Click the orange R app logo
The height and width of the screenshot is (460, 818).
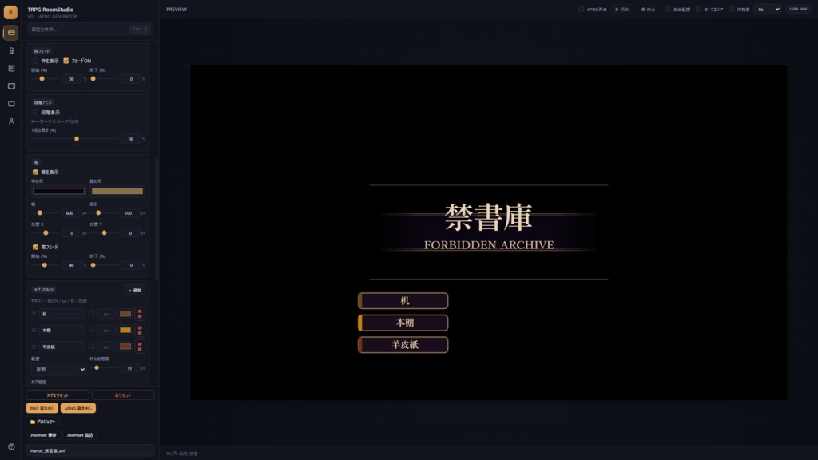point(10,12)
